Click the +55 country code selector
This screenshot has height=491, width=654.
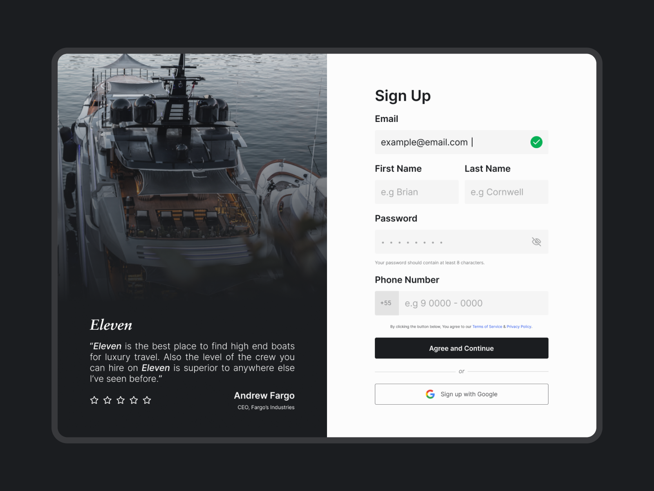click(386, 303)
